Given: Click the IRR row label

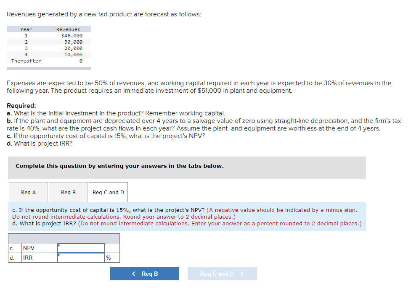Looking at the screenshot, I should (x=28, y=258).
